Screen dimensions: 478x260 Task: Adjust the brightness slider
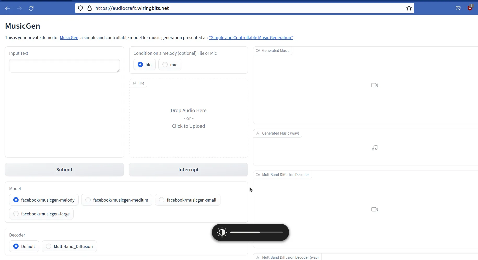(x=257, y=232)
